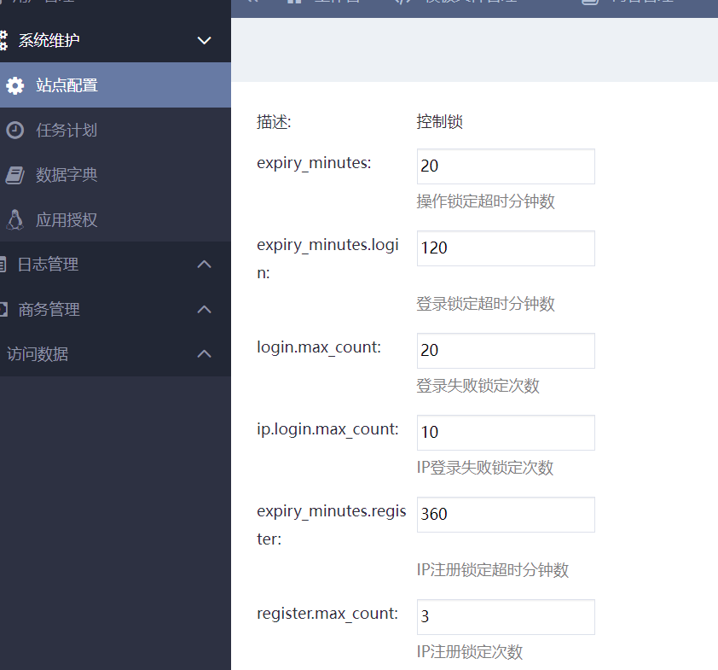Open the 访问数据 menu group label
718x670 pixels.
point(38,354)
